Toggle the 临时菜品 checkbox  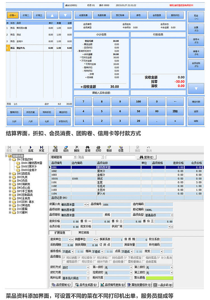point(143,258)
